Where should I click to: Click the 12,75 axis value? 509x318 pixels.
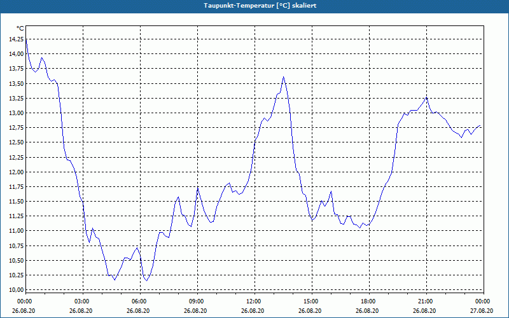click(17, 128)
